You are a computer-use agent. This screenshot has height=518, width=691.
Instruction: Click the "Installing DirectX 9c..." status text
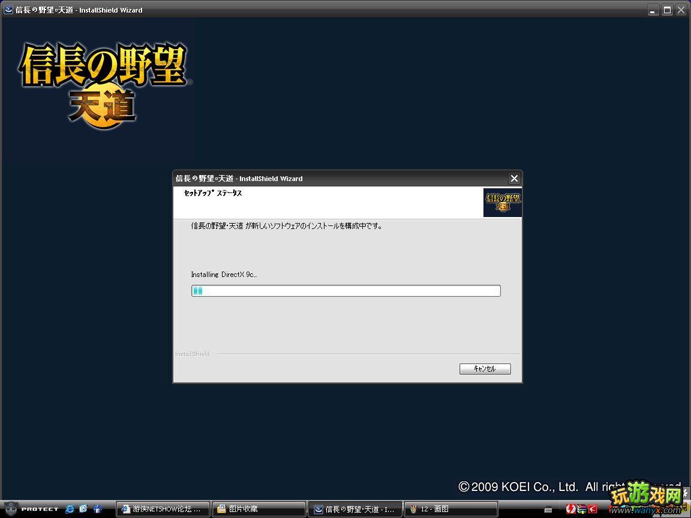click(224, 275)
